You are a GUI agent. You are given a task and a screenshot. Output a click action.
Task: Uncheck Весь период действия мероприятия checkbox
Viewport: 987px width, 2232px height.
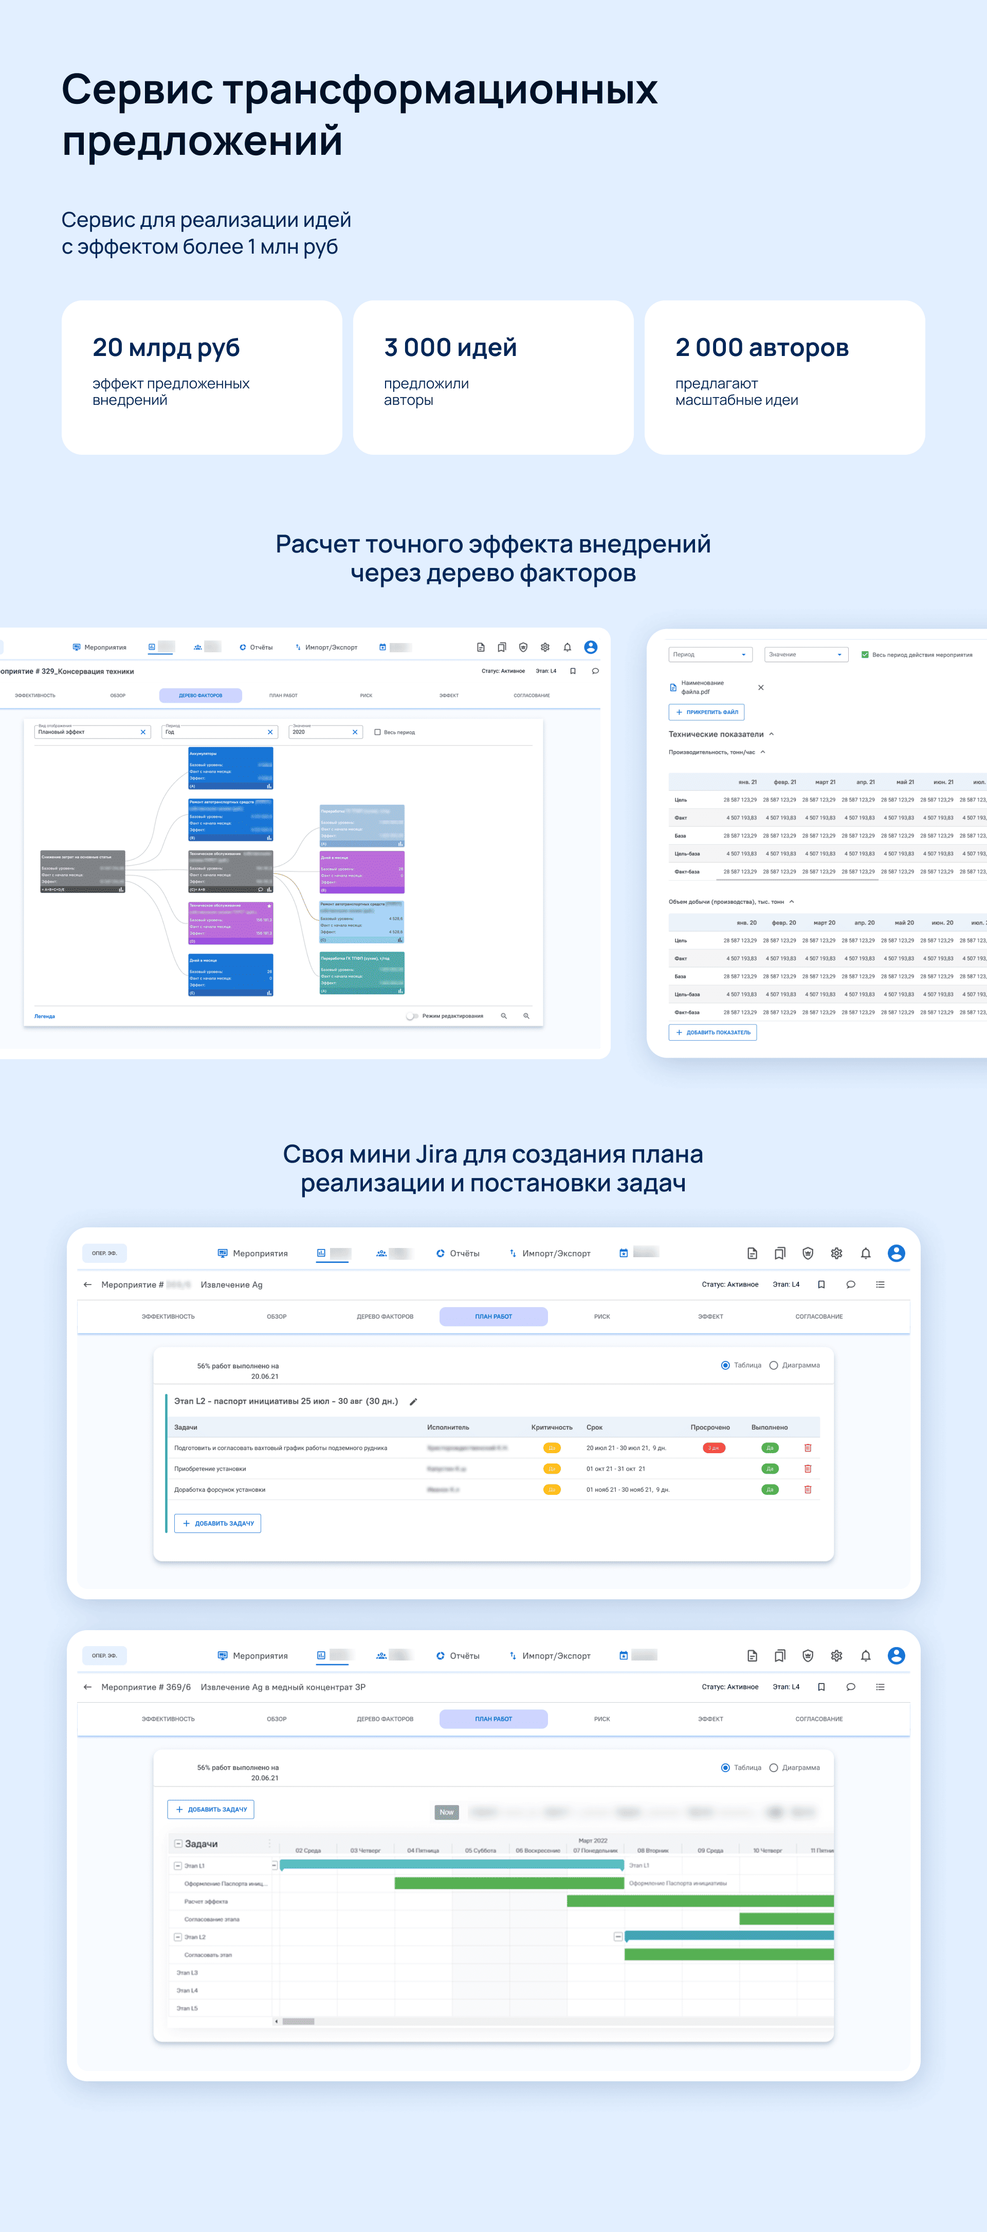[x=864, y=654]
